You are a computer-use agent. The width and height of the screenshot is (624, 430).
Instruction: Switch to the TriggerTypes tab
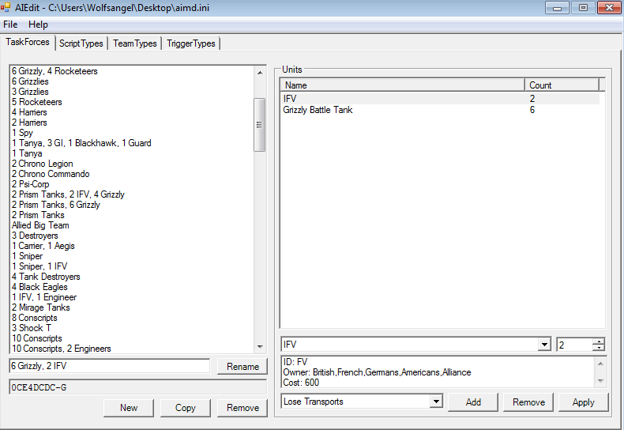coord(191,43)
